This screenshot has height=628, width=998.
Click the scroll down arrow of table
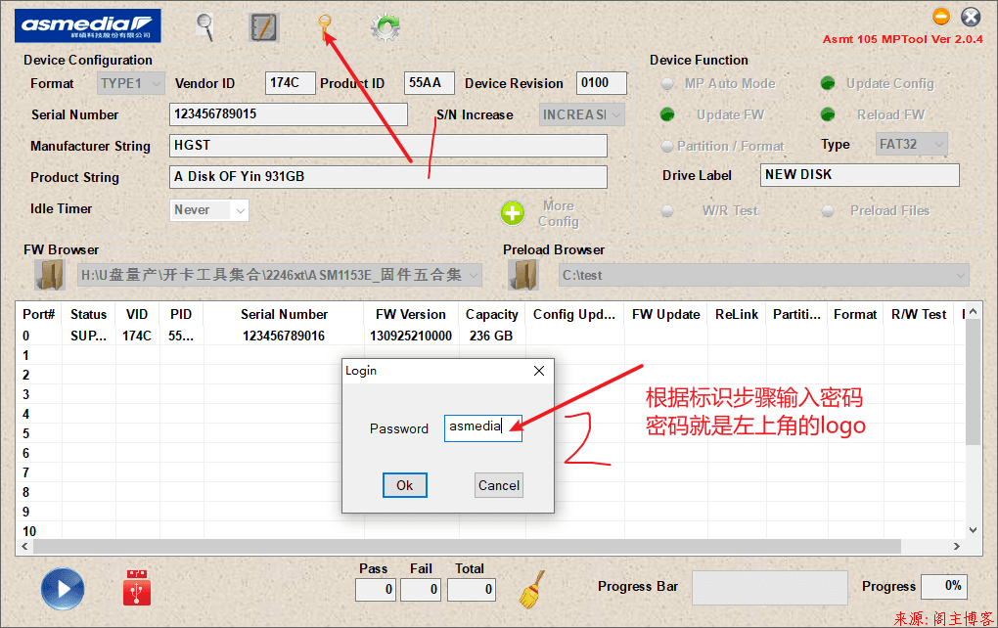[x=973, y=530]
